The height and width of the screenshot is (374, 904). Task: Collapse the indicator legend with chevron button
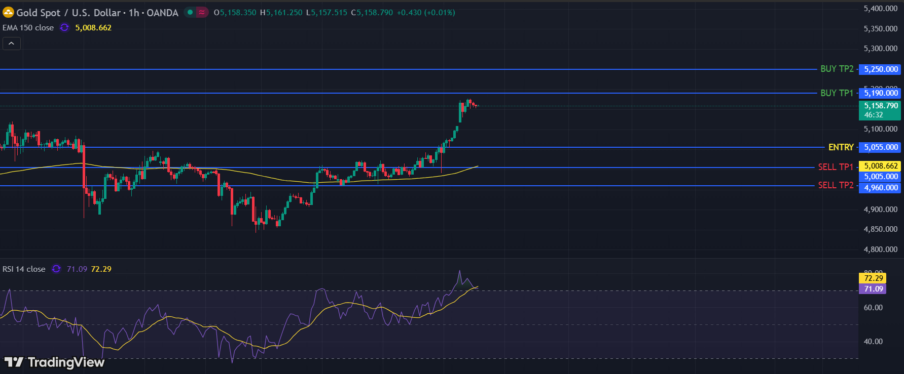pos(12,44)
